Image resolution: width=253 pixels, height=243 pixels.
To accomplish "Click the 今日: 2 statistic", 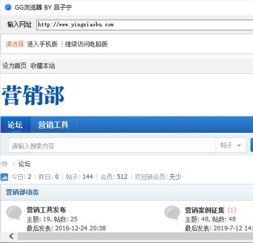I will click(x=21, y=177).
